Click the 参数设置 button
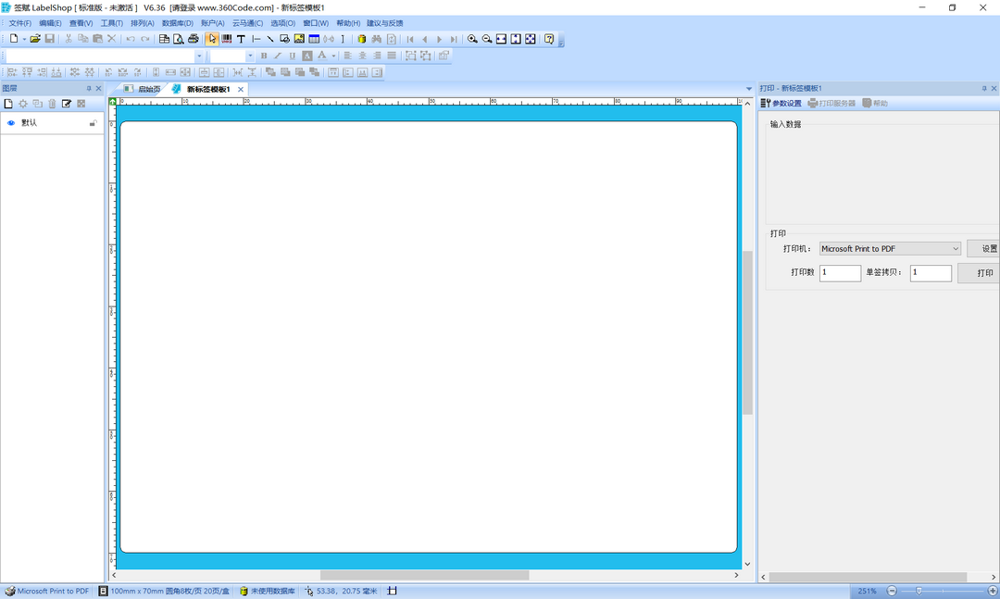1000x599 pixels. coord(781,104)
